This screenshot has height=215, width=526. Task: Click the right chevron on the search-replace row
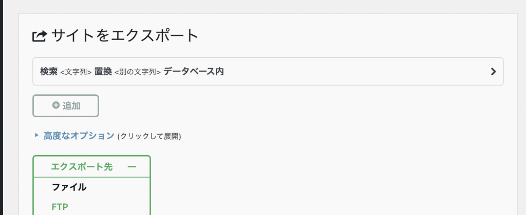pos(493,72)
